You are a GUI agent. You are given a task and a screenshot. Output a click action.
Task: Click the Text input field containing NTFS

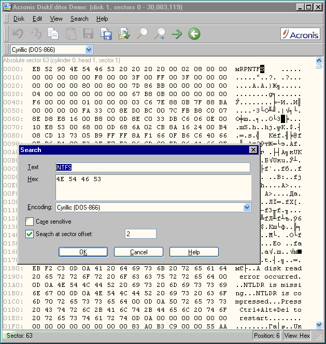click(x=153, y=168)
